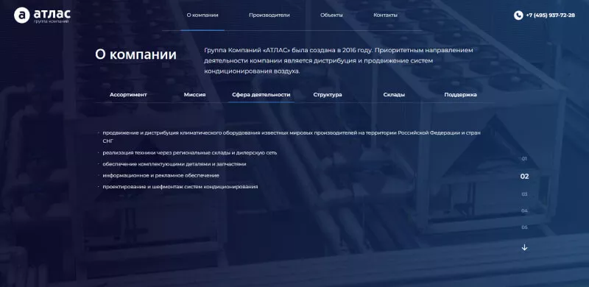Click the Atlas logo icon

(x=22, y=15)
